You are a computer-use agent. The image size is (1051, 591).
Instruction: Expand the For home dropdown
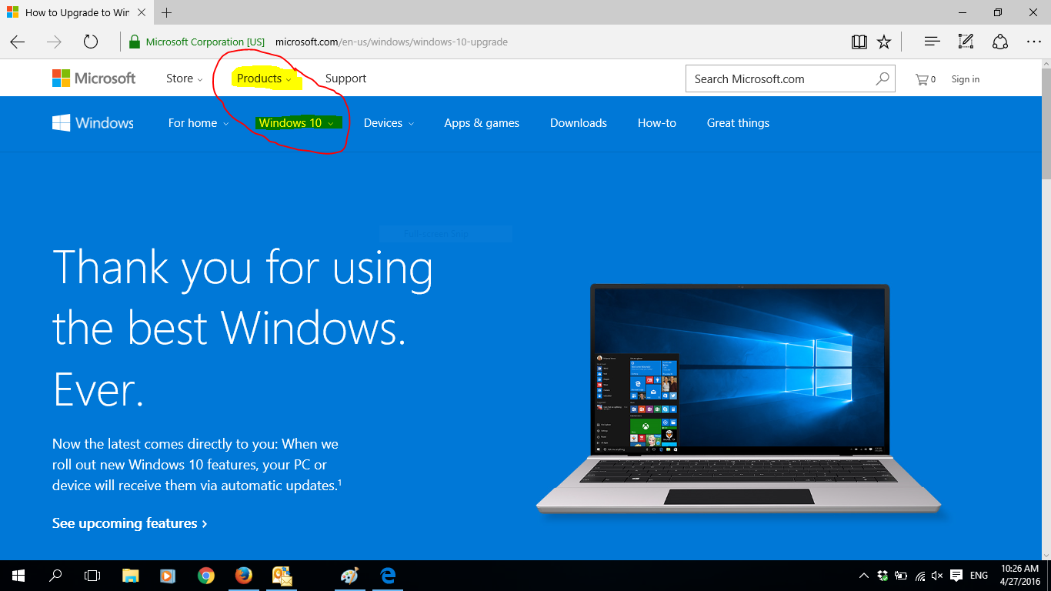point(199,123)
